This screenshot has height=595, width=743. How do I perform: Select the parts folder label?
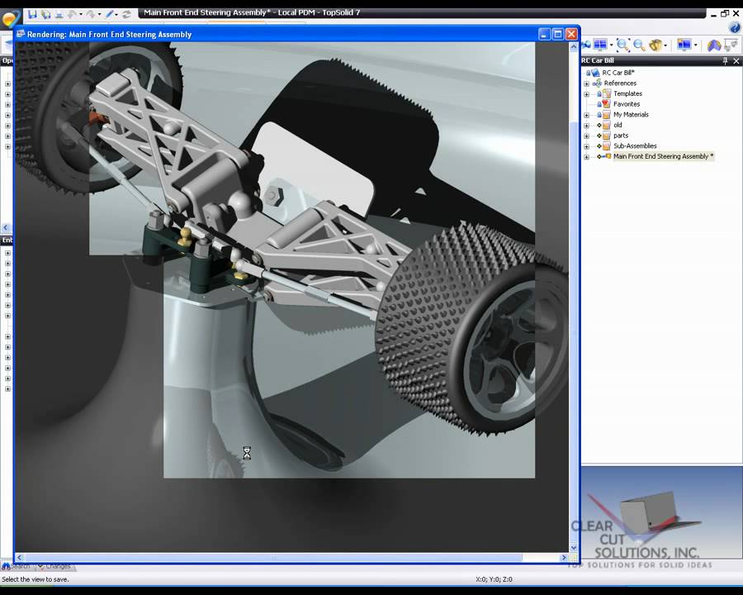click(621, 136)
